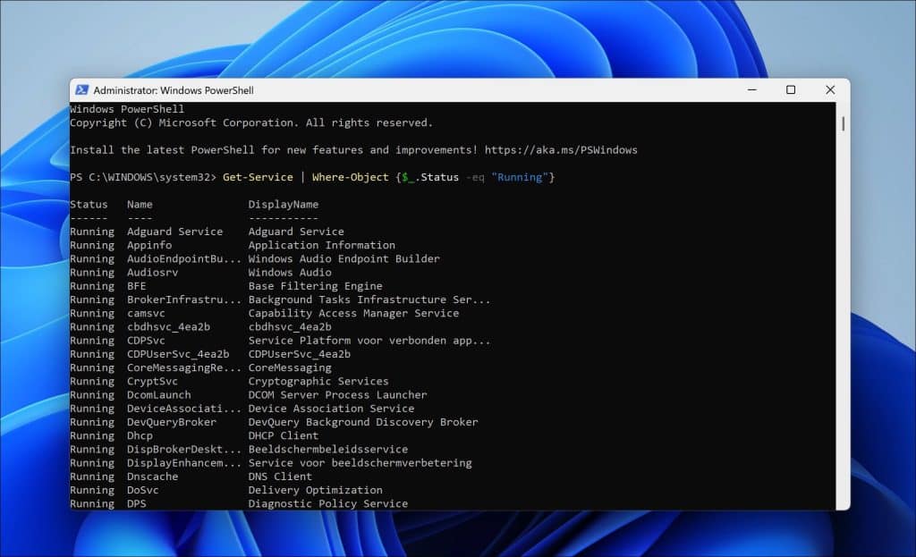Close the Administrator PowerShell window
The image size is (916, 557).
(830, 90)
